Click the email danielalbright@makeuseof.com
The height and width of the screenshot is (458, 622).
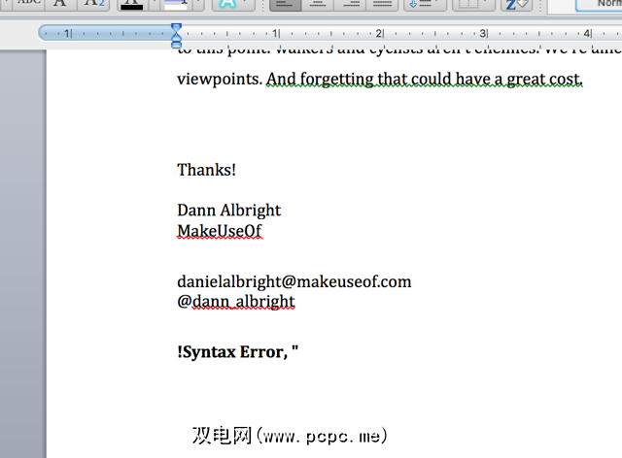click(294, 282)
